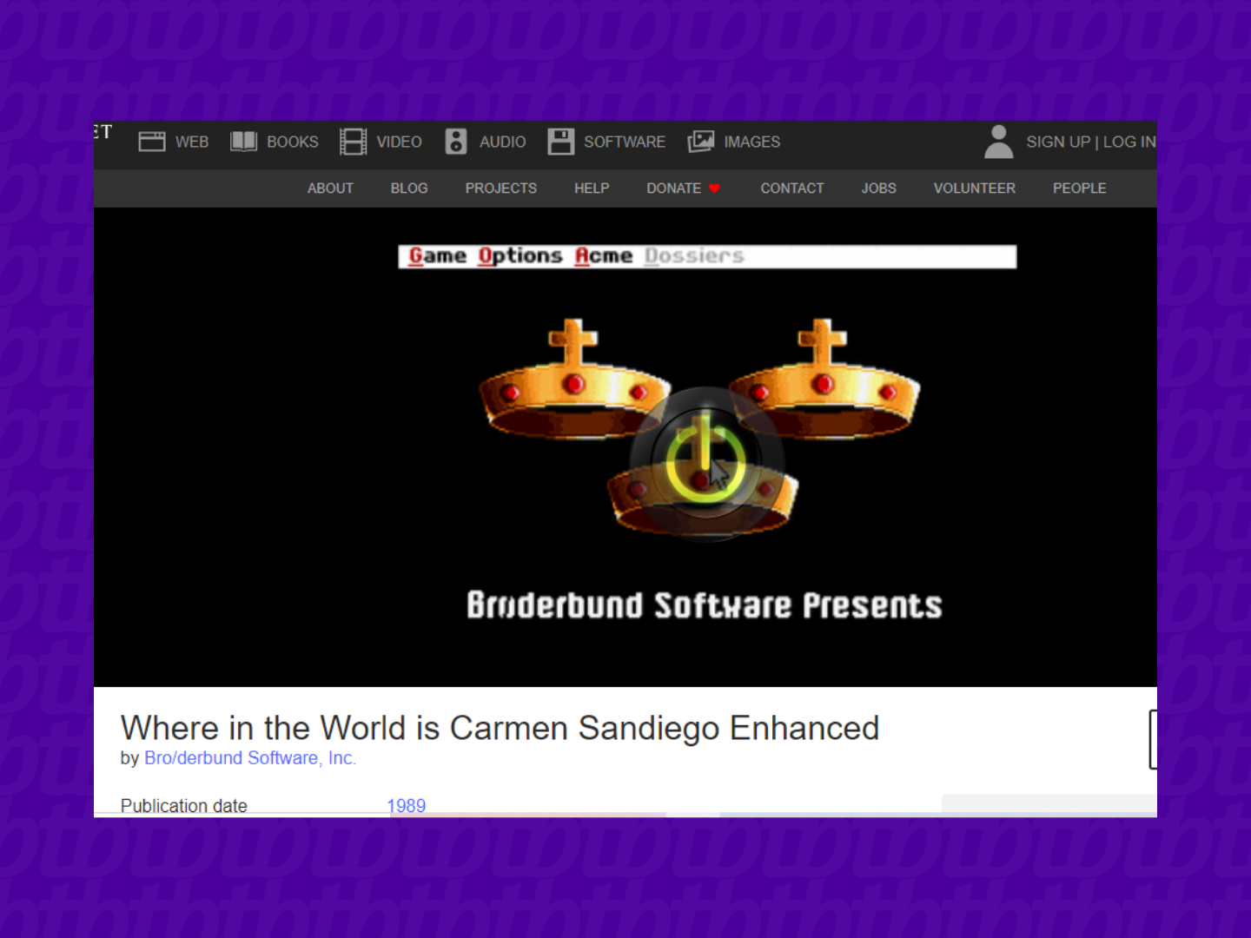Open the VOLUNTEER link

coord(975,188)
